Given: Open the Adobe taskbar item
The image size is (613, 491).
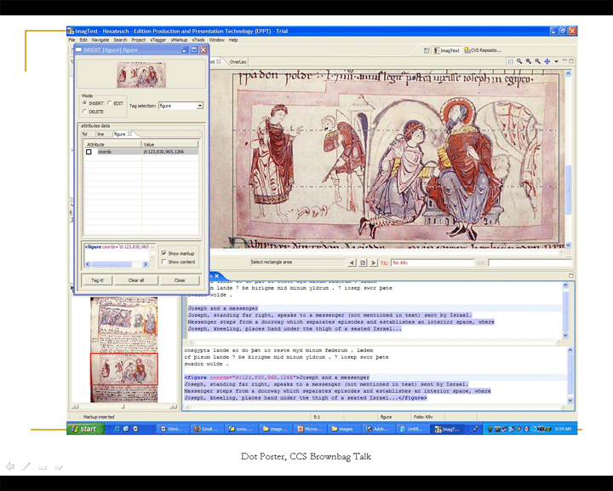Looking at the screenshot, I should [x=378, y=429].
